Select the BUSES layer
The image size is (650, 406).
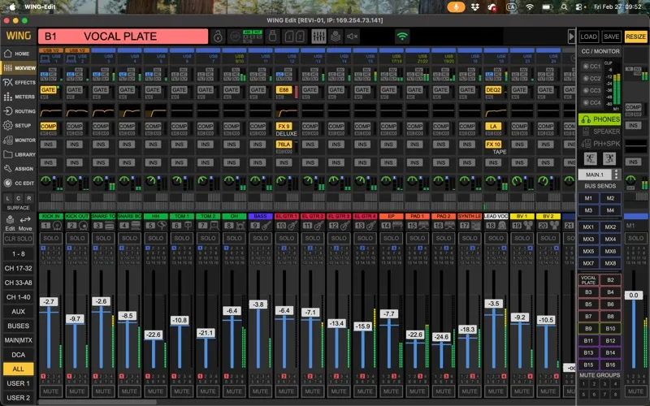point(18,326)
